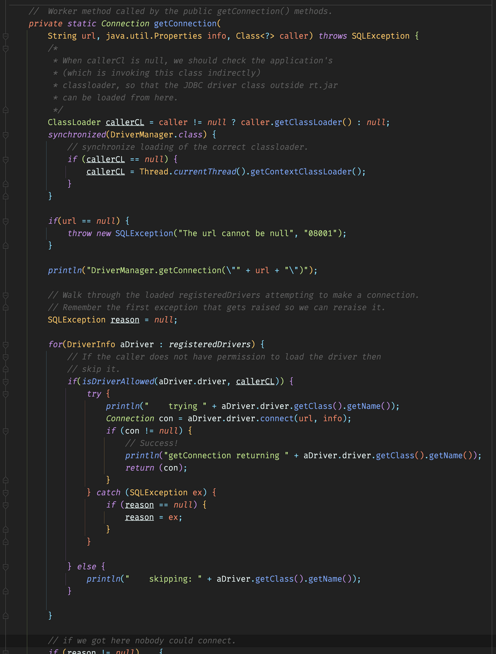Click the 'info' argument in connect(url, info)
Image resolution: width=496 pixels, height=654 pixels.
pyautogui.click(x=333, y=419)
